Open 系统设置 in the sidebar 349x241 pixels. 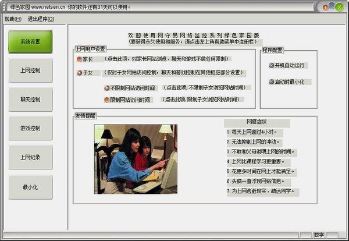tap(30, 42)
